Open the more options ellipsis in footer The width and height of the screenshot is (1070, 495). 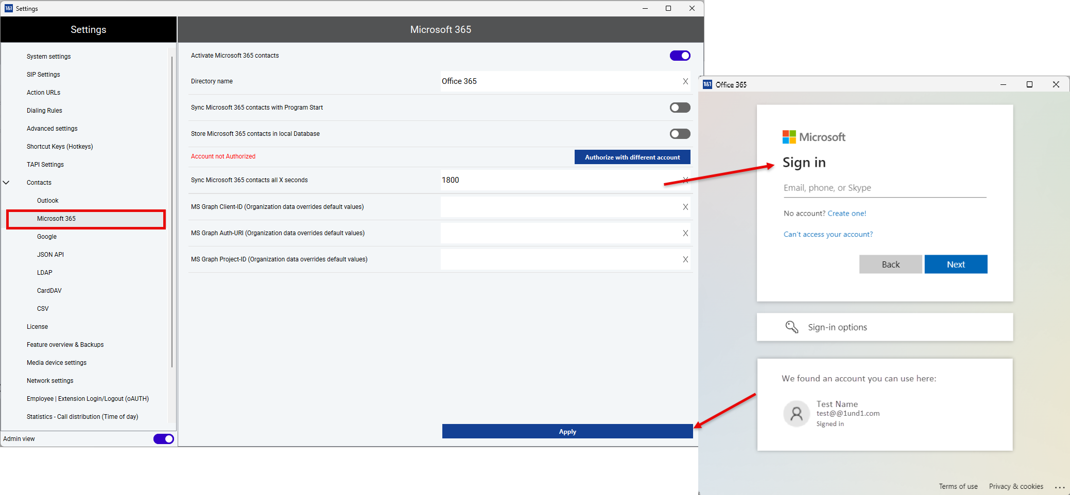[1059, 487]
